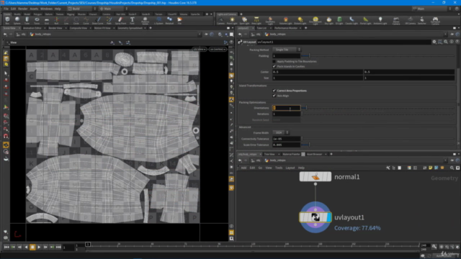Add a Sky Light from the shelf
Screen dimensions: 461x259
[x=328, y=21]
